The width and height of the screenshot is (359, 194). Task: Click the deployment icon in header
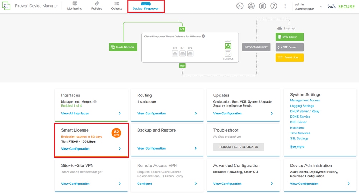pos(251,6)
